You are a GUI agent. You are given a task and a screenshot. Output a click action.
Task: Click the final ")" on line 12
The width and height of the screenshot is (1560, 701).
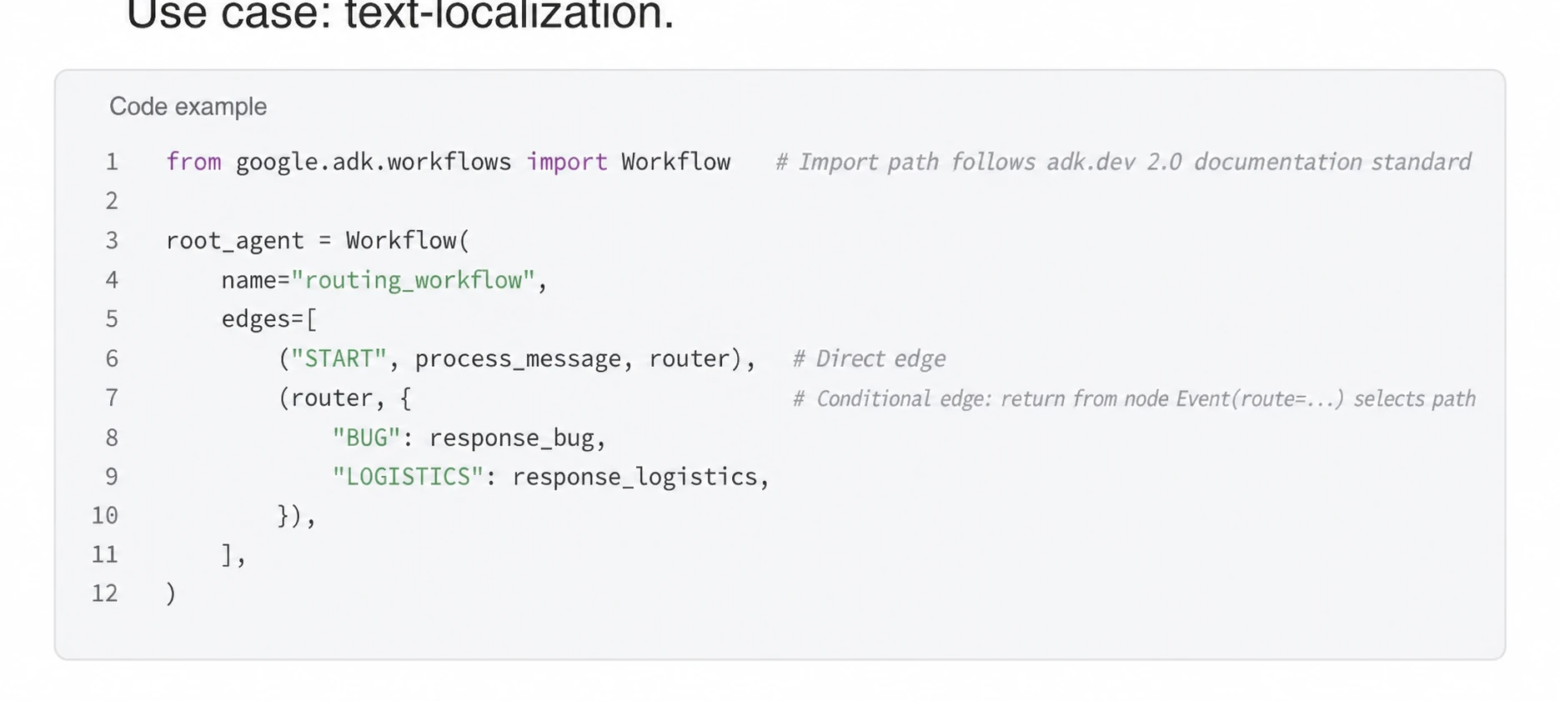click(x=171, y=594)
